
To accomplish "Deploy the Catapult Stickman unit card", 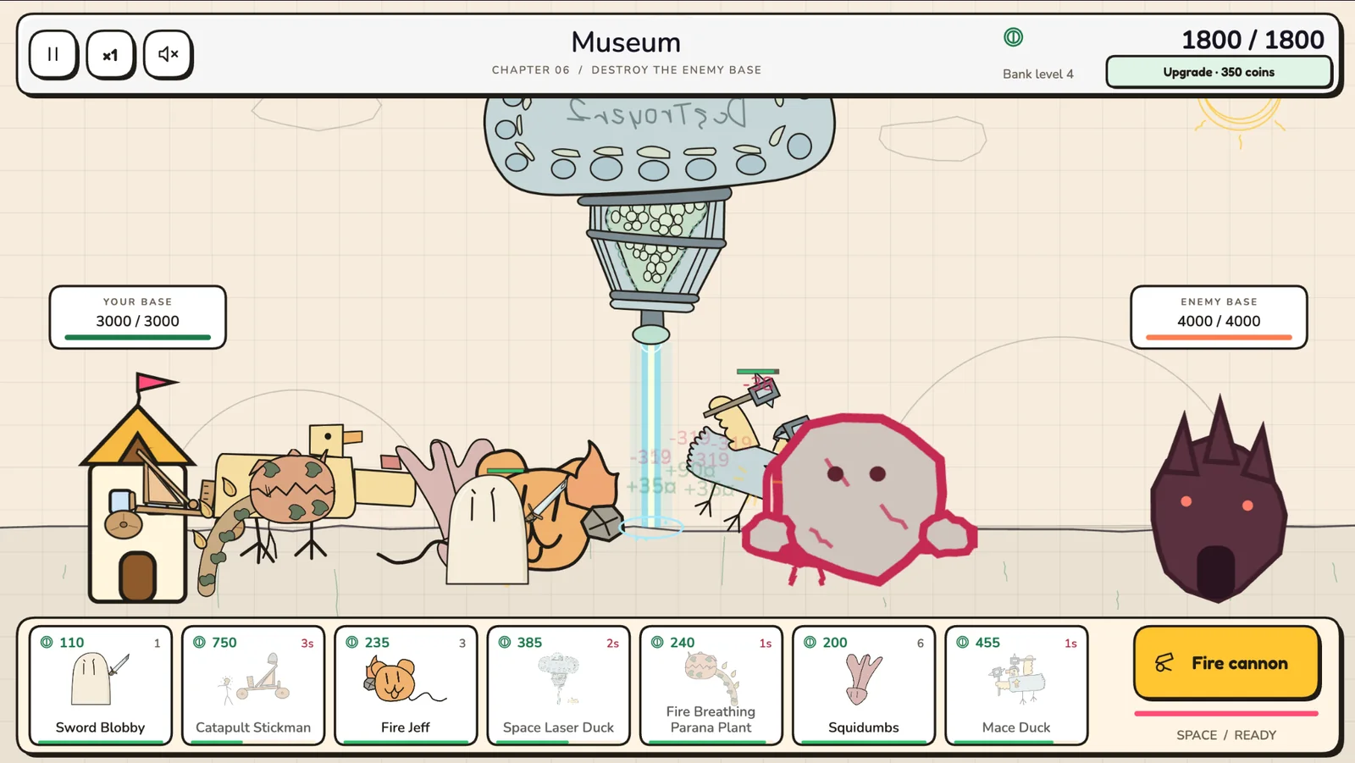I will click(x=253, y=685).
